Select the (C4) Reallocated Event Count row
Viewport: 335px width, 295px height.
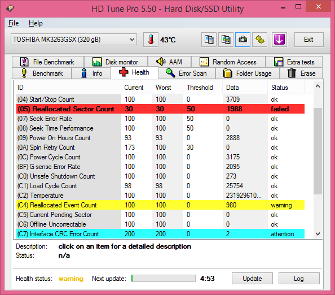160,205
